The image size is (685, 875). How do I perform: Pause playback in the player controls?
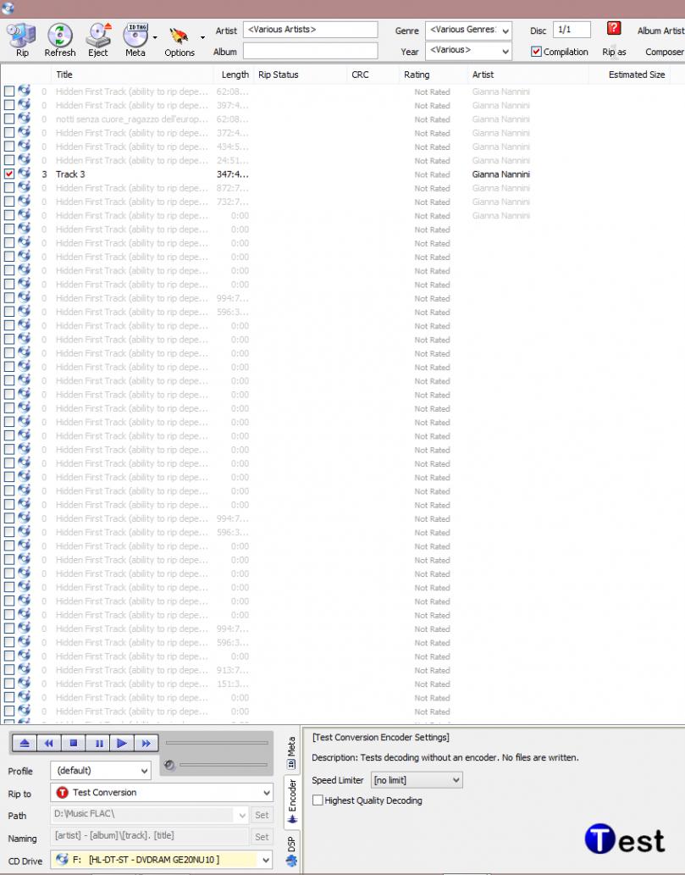coord(98,743)
